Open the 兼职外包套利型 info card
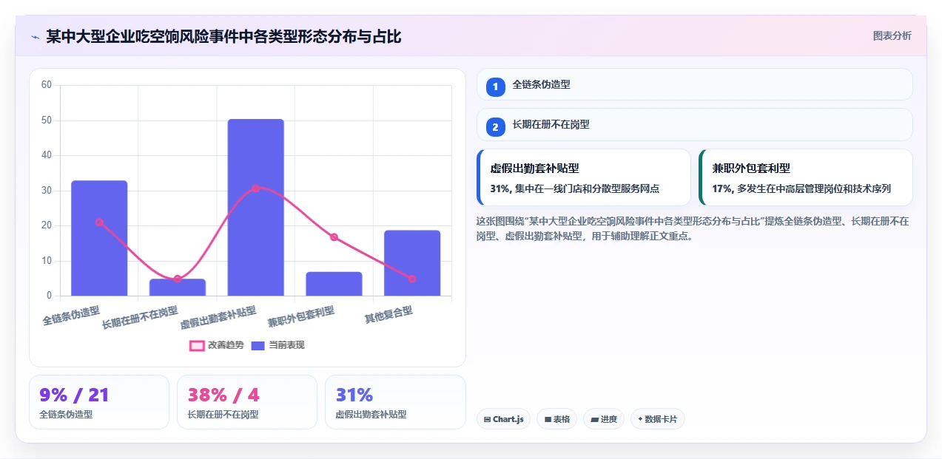The height and width of the screenshot is (459, 942). [805, 177]
